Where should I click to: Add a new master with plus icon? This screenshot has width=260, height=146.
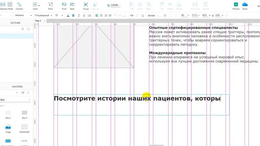tap(17, 93)
